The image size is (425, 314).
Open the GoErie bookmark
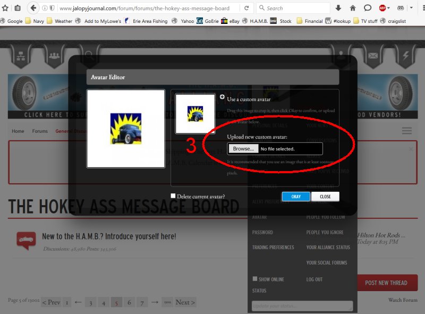click(x=208, y=21)
